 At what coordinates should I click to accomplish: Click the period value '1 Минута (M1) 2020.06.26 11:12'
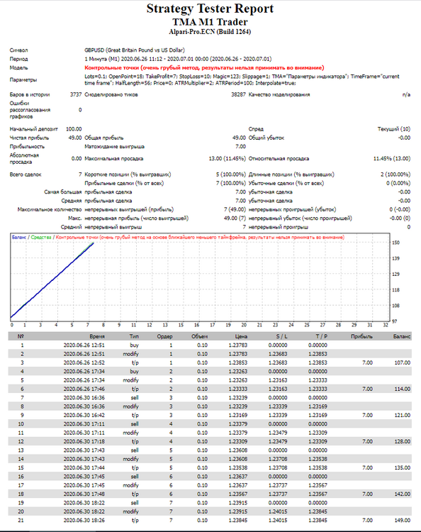[125, 59]
